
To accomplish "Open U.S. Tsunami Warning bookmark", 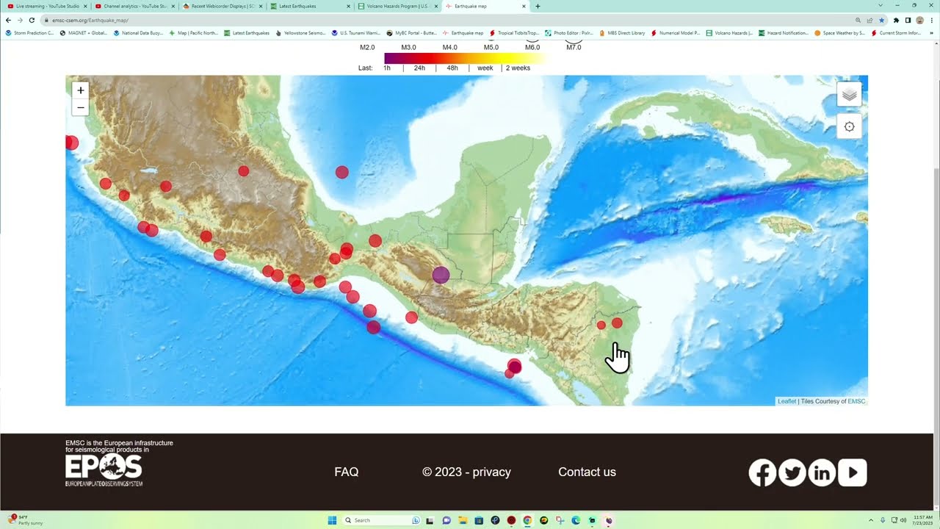I will coord(356,33).
